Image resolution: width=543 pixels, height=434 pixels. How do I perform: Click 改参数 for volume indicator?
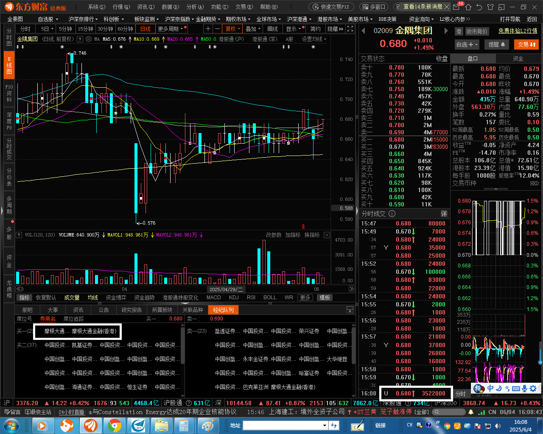pyautogui.click(x=274, y=235)
